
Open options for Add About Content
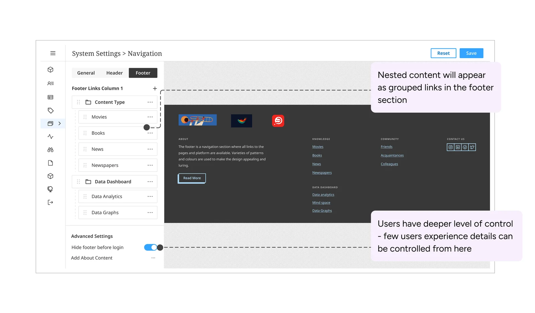(x=153, y=258)
